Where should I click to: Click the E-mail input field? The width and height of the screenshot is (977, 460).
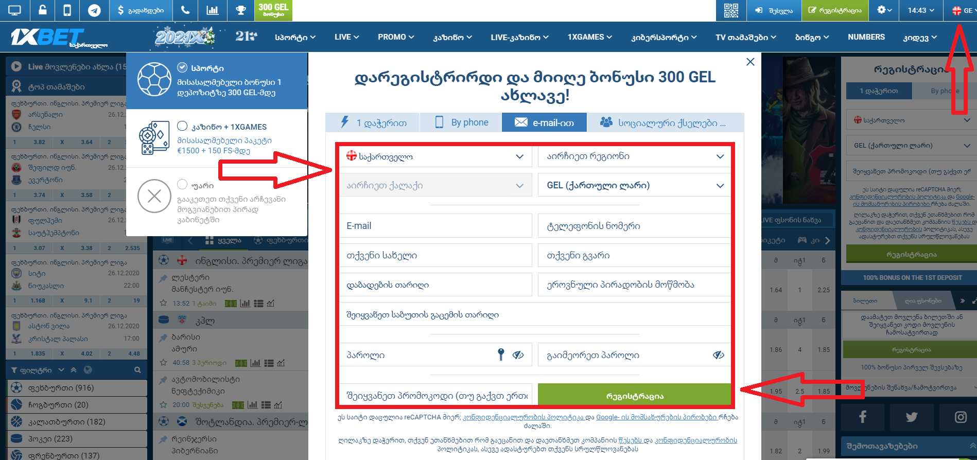pos(435,226)
